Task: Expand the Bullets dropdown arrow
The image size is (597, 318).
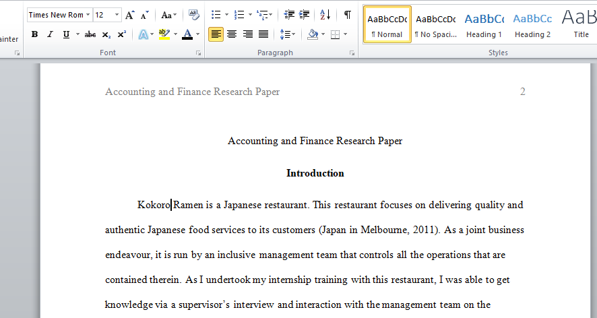Action: [226, 15]
